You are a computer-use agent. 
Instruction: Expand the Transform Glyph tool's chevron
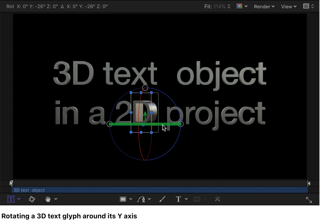(x=19, y=199)
